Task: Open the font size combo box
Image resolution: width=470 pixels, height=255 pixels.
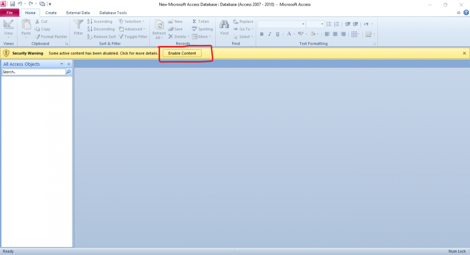Action: [315, 24]
